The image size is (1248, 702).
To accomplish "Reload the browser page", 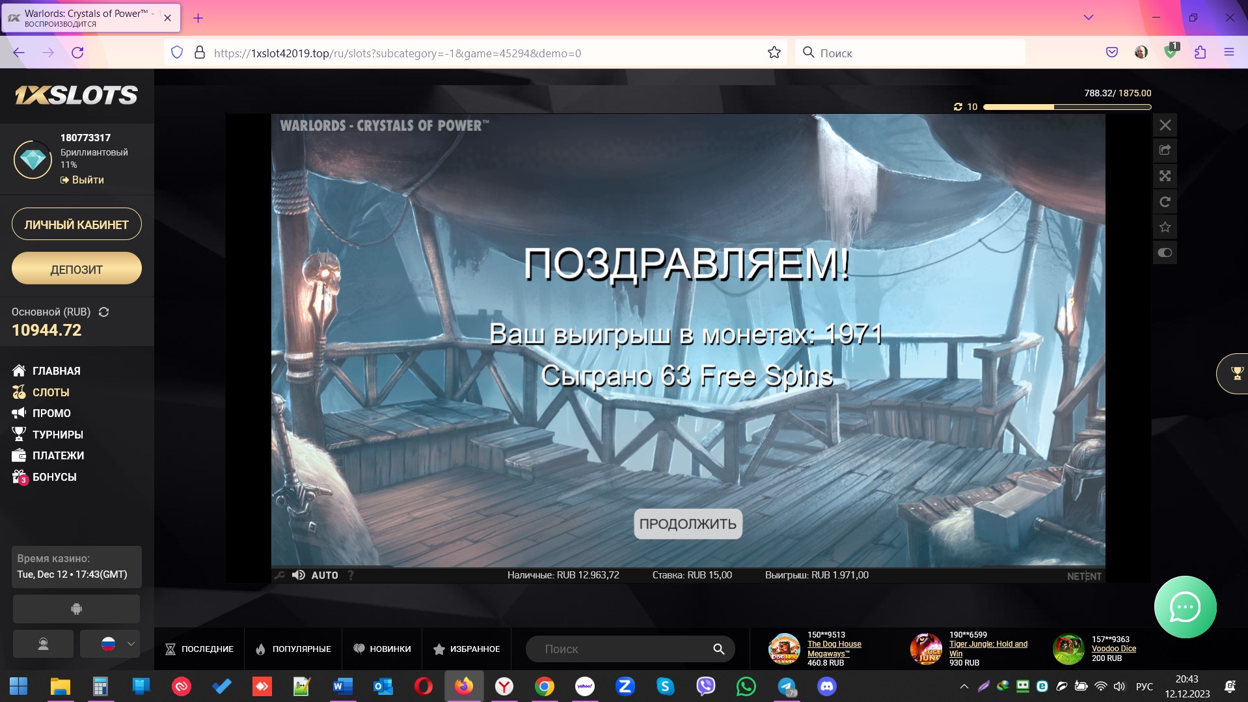I will pos(77,53).
